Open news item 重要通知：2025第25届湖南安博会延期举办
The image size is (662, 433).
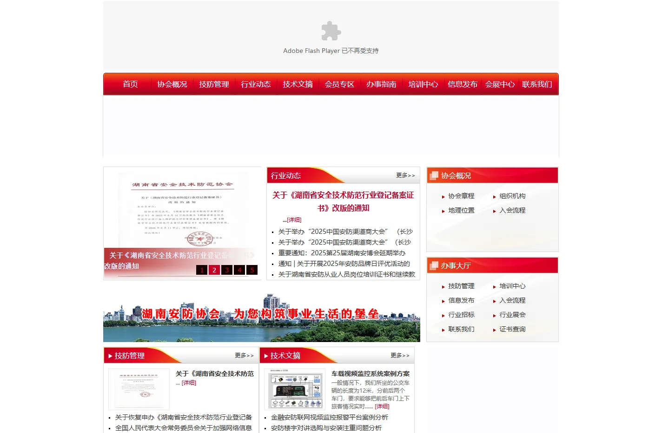342,253
